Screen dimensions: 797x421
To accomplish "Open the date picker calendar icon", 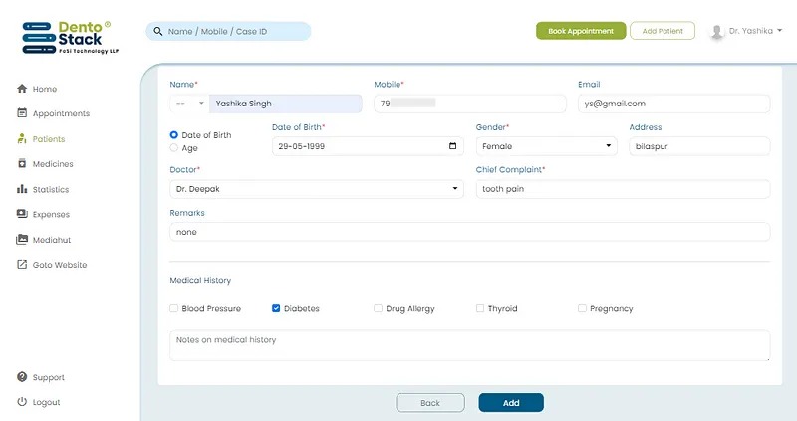I will click(453, 146).
